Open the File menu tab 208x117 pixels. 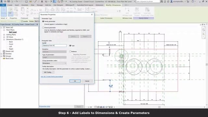coord(3,5)
